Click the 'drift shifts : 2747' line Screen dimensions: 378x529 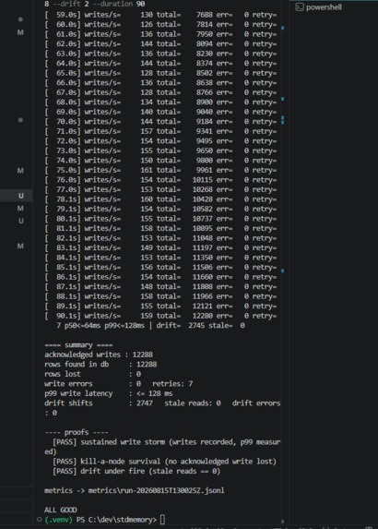[x=99, y=403]
